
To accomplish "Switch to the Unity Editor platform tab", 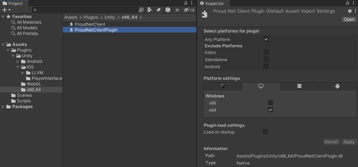I will tap(223, 86).
